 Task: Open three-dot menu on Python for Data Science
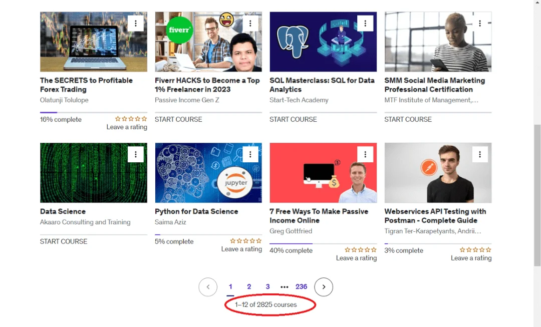[x=250, y=154]
